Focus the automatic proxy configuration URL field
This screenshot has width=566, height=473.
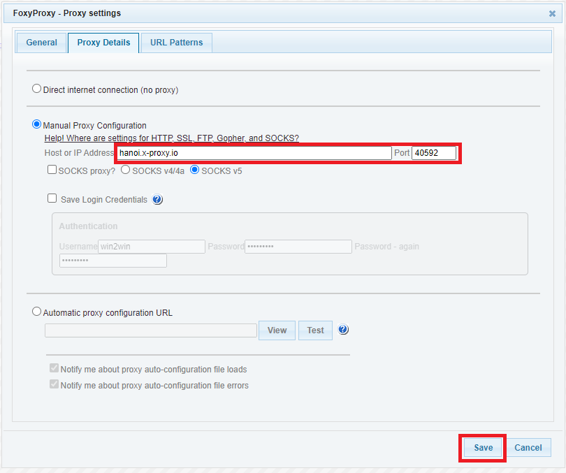[x=151, y=330]
